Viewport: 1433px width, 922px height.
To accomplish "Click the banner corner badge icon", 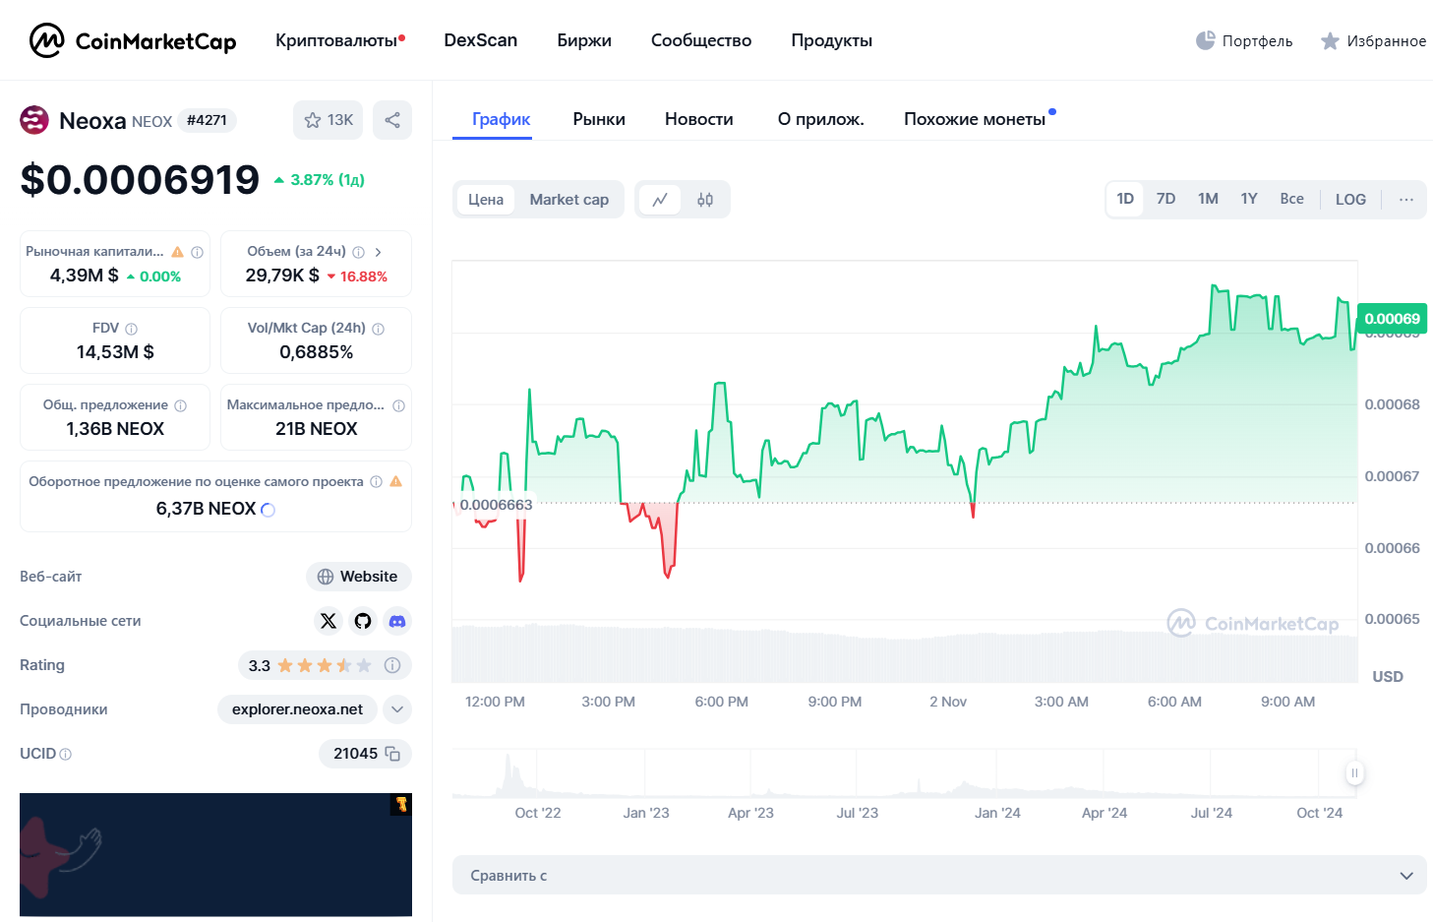I will (401, 804).
